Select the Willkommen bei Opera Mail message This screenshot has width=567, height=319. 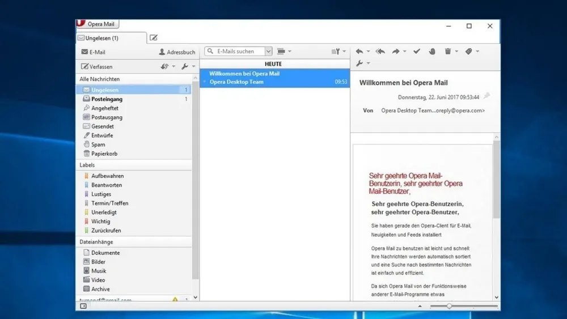point(275,78)
